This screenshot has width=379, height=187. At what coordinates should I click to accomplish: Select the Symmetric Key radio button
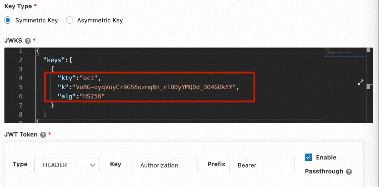click(8, 20)
